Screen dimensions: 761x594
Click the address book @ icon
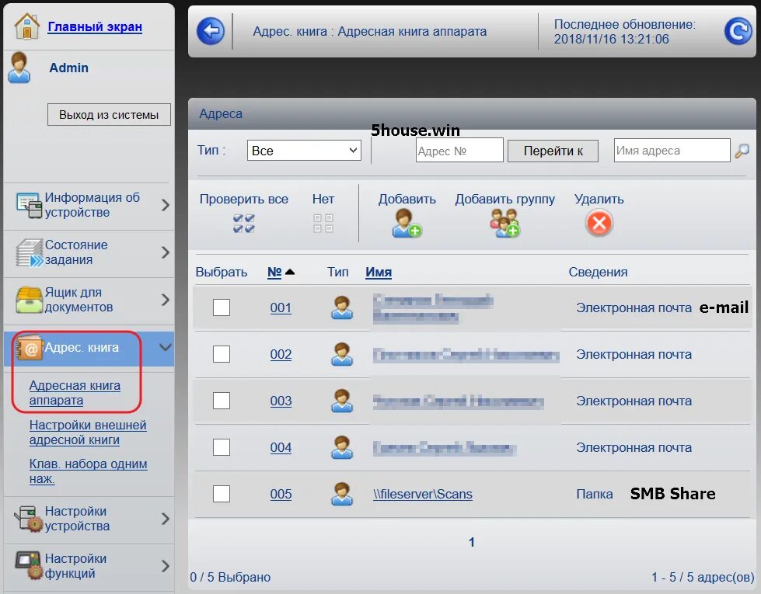tap(29, 348)
